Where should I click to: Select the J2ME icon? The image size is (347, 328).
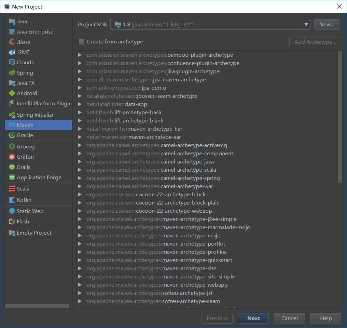(x=12, y=52)
